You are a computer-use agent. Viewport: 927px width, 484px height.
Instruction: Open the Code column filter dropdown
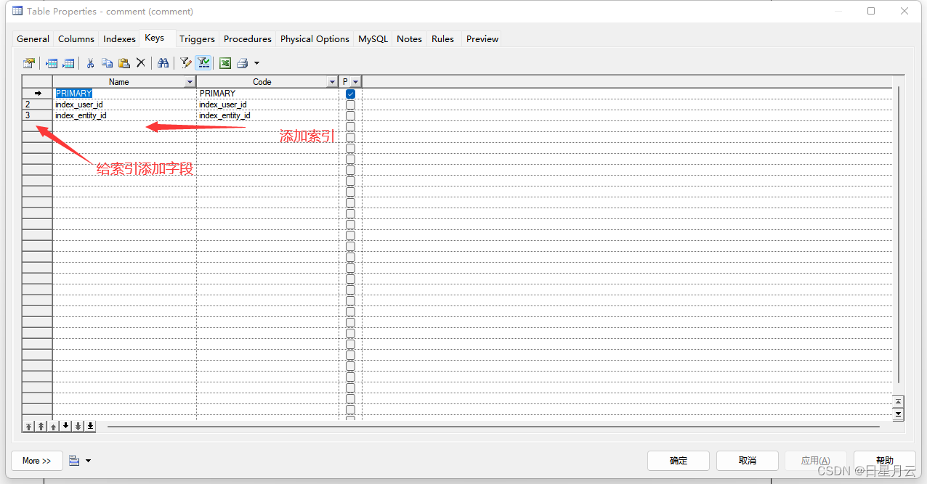tap(333, 82)
